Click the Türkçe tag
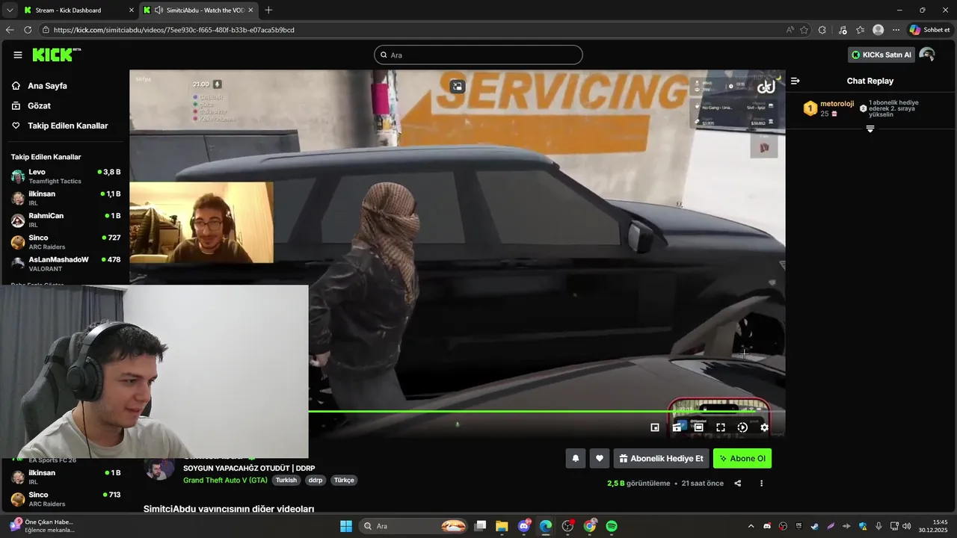 click(x=344, y=480)
